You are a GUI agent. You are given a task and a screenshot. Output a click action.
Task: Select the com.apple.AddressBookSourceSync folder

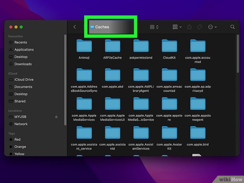click(x=84, y=80)
